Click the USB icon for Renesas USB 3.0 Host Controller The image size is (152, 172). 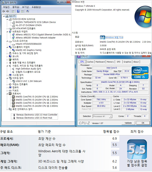pos(14,115)
